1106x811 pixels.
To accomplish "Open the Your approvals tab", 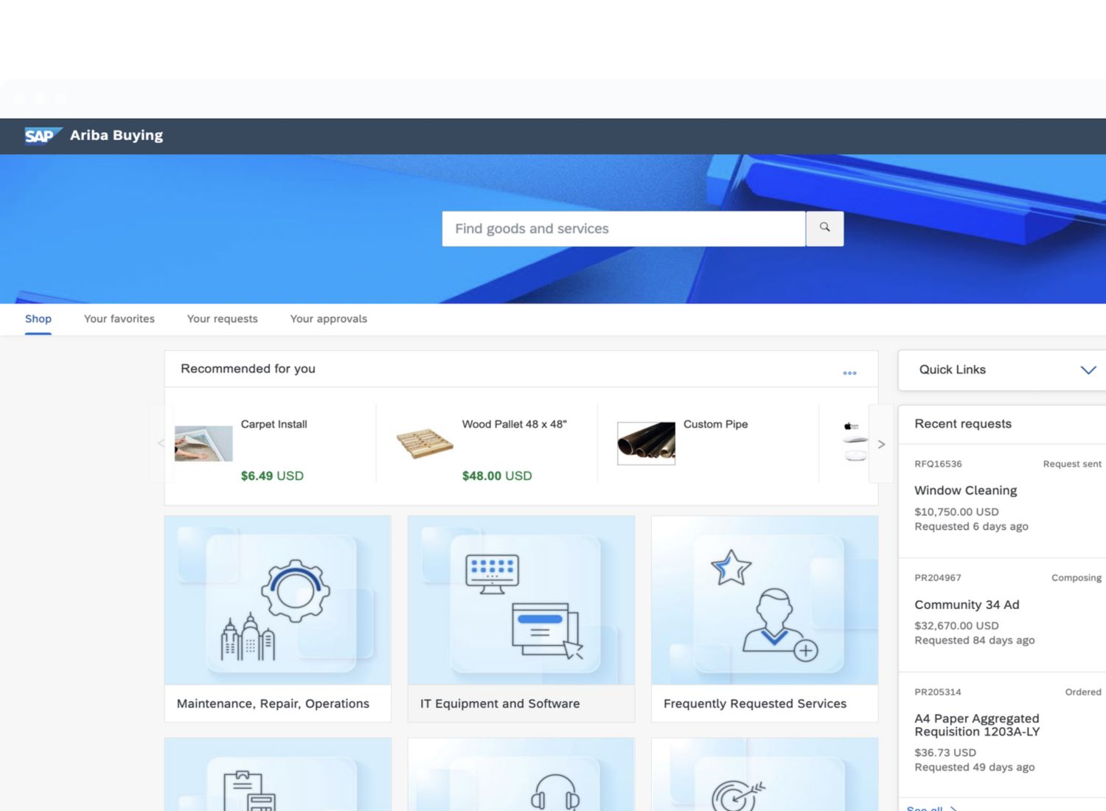I will 328,319.
